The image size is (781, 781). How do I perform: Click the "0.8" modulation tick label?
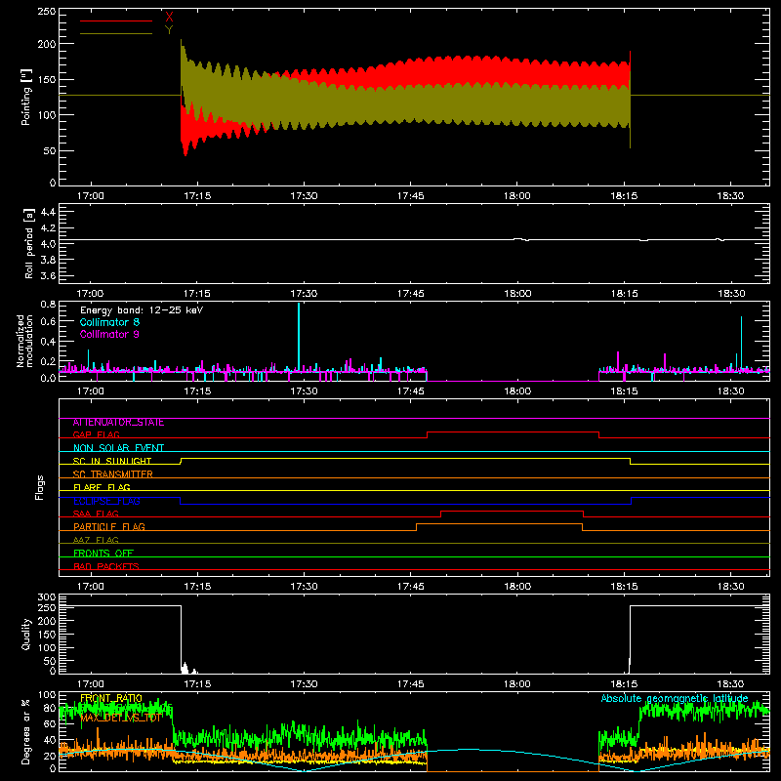[x=48, y=304]
